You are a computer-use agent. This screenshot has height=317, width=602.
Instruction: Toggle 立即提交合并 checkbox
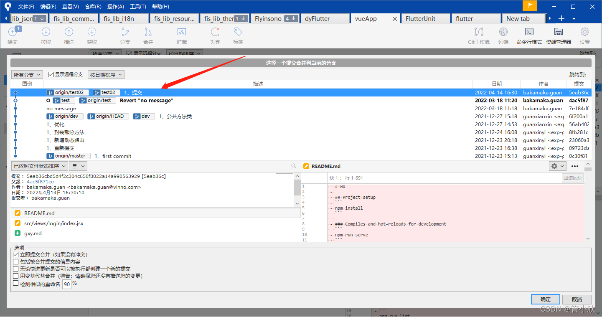coord(16,254)
